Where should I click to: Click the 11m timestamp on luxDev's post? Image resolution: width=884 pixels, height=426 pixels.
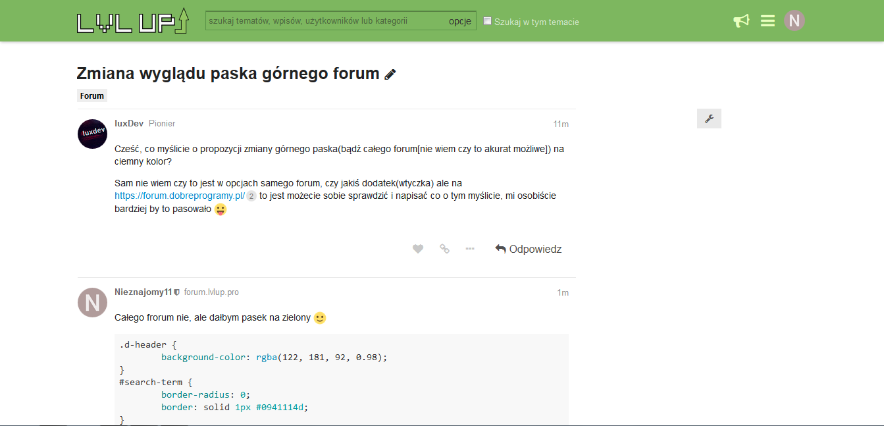click(561, 124)
